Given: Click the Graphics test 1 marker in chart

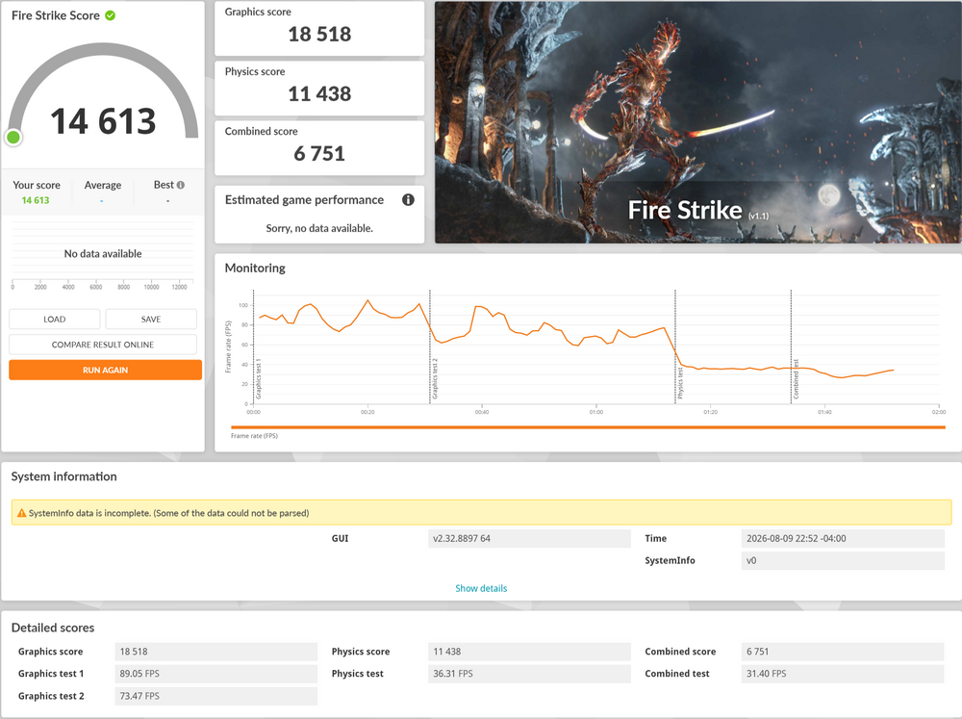Looking at the screenshot, I should (258, 379).
